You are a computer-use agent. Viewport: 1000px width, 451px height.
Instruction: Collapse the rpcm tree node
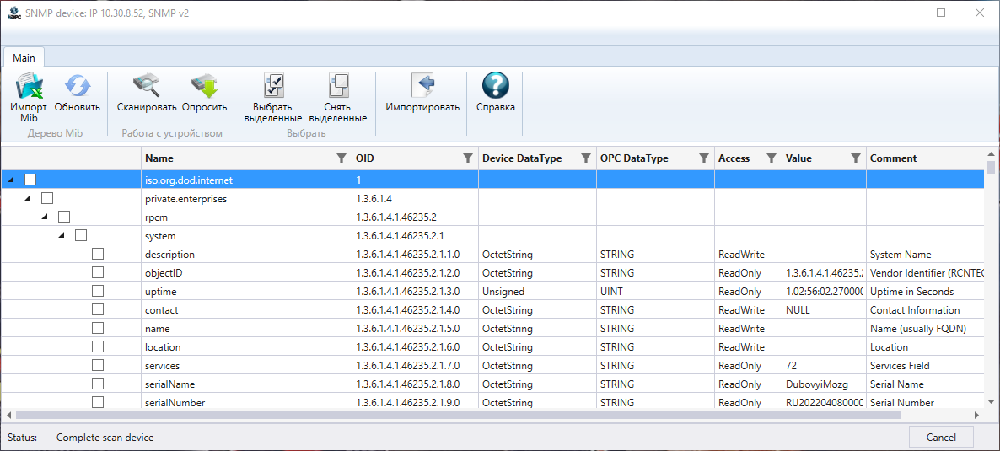click(45, 217)
